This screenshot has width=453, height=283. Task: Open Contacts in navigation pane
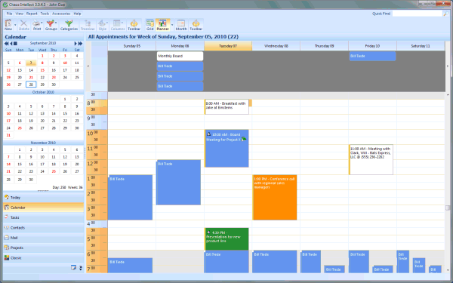pyautogui.click(x=43, y=228)
